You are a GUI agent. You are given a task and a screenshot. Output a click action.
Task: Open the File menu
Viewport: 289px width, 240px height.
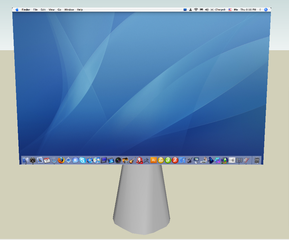pos(35,10)
